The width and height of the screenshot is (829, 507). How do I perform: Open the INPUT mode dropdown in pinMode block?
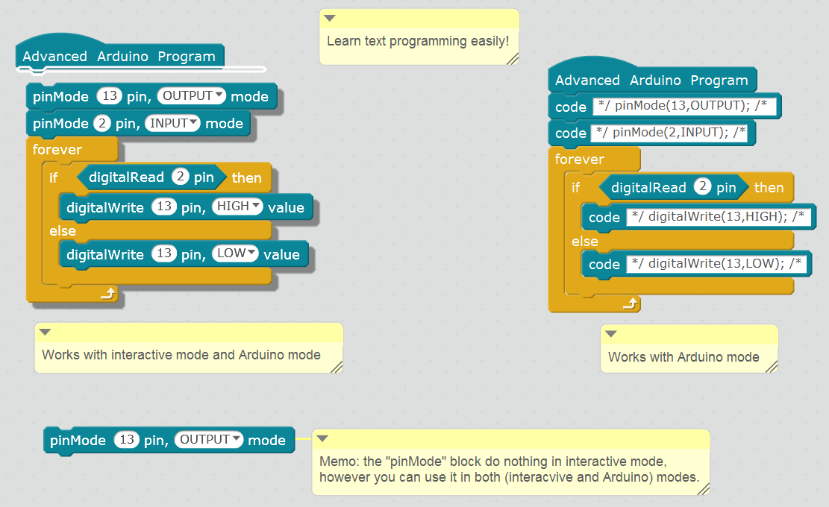pyautogui.click(x=193, y=123)
